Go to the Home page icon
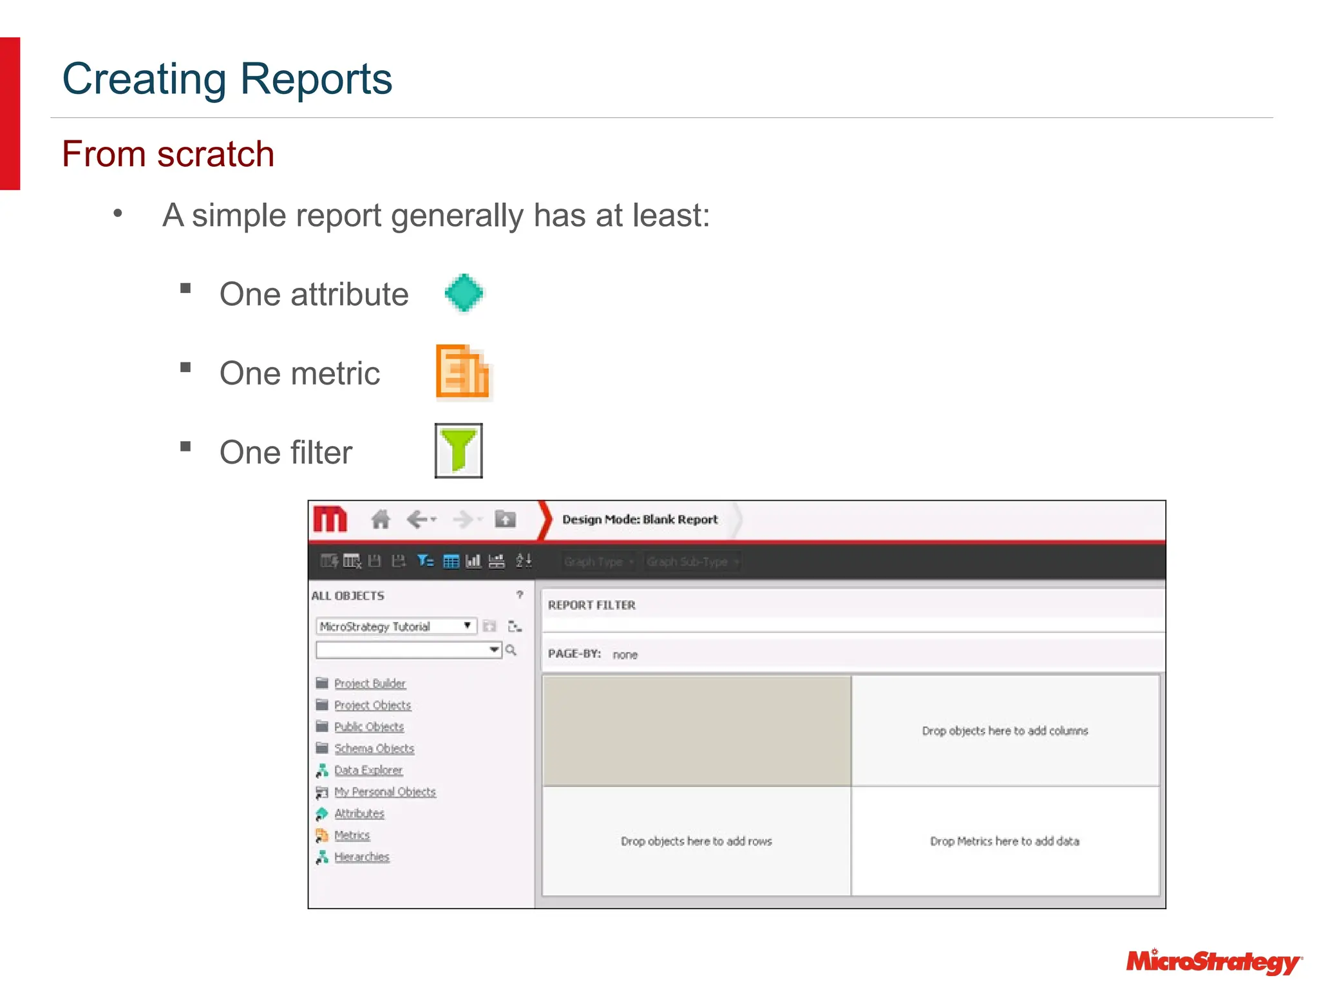The width and height of the screenshot is (1319, 989). [381, 519]
